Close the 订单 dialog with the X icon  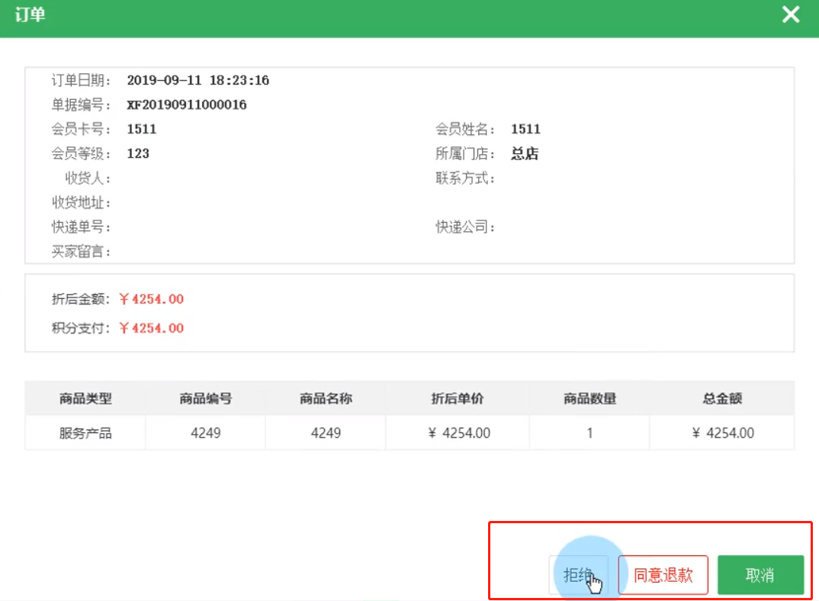791,14
